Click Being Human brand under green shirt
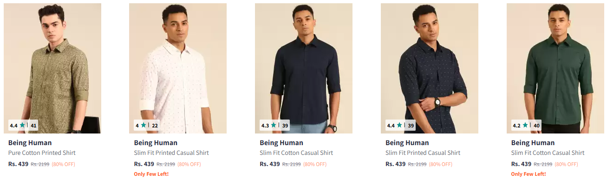Screen dimensions: 607x180 [x=533, y=143]
